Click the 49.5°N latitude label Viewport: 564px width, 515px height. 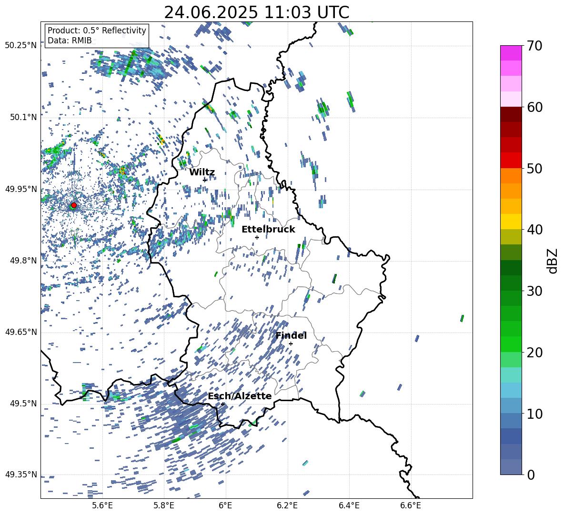click(x=24, y=404)
